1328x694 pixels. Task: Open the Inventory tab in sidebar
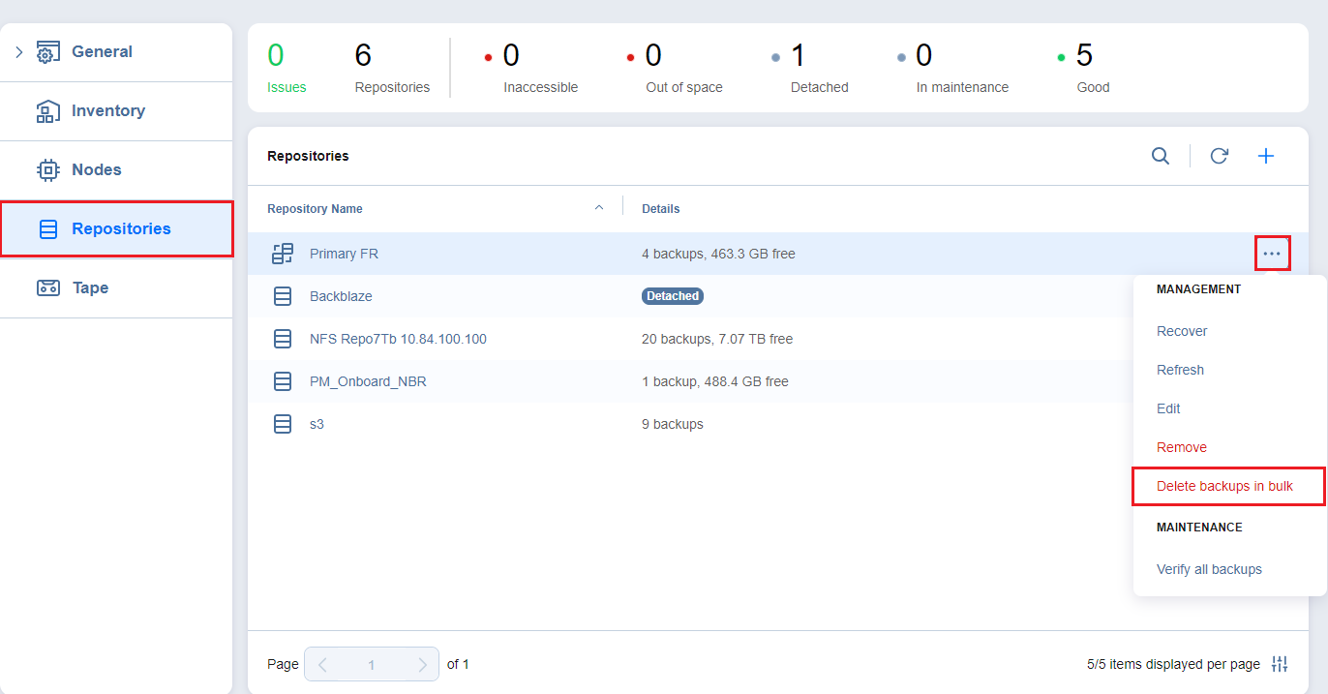107,111
